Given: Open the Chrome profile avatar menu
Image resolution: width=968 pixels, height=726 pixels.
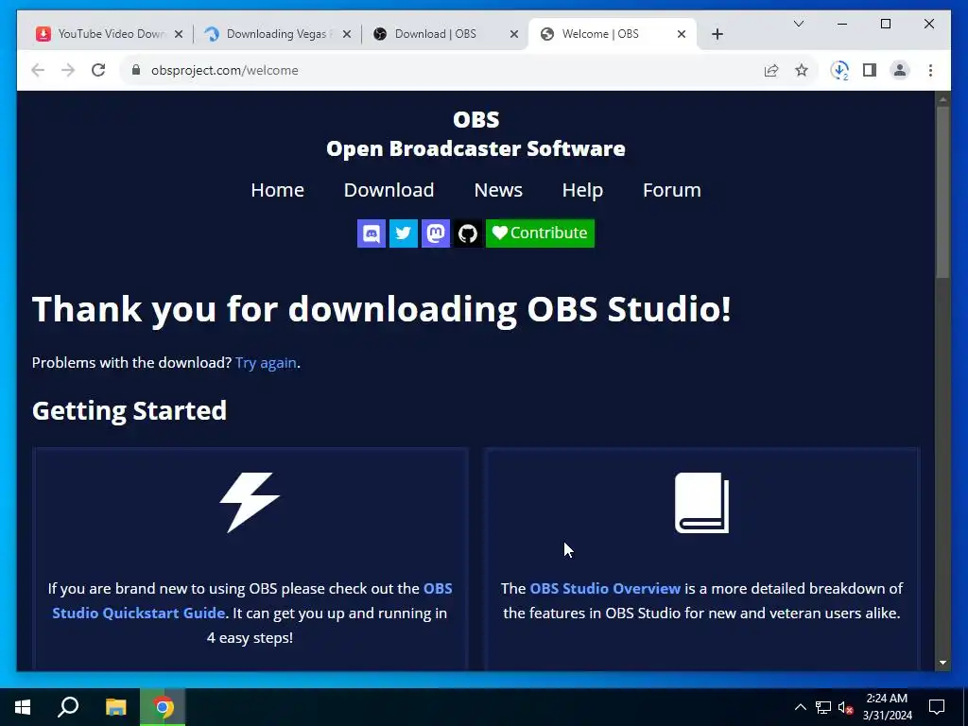Looking at the screenshot, I should [900, 70].
